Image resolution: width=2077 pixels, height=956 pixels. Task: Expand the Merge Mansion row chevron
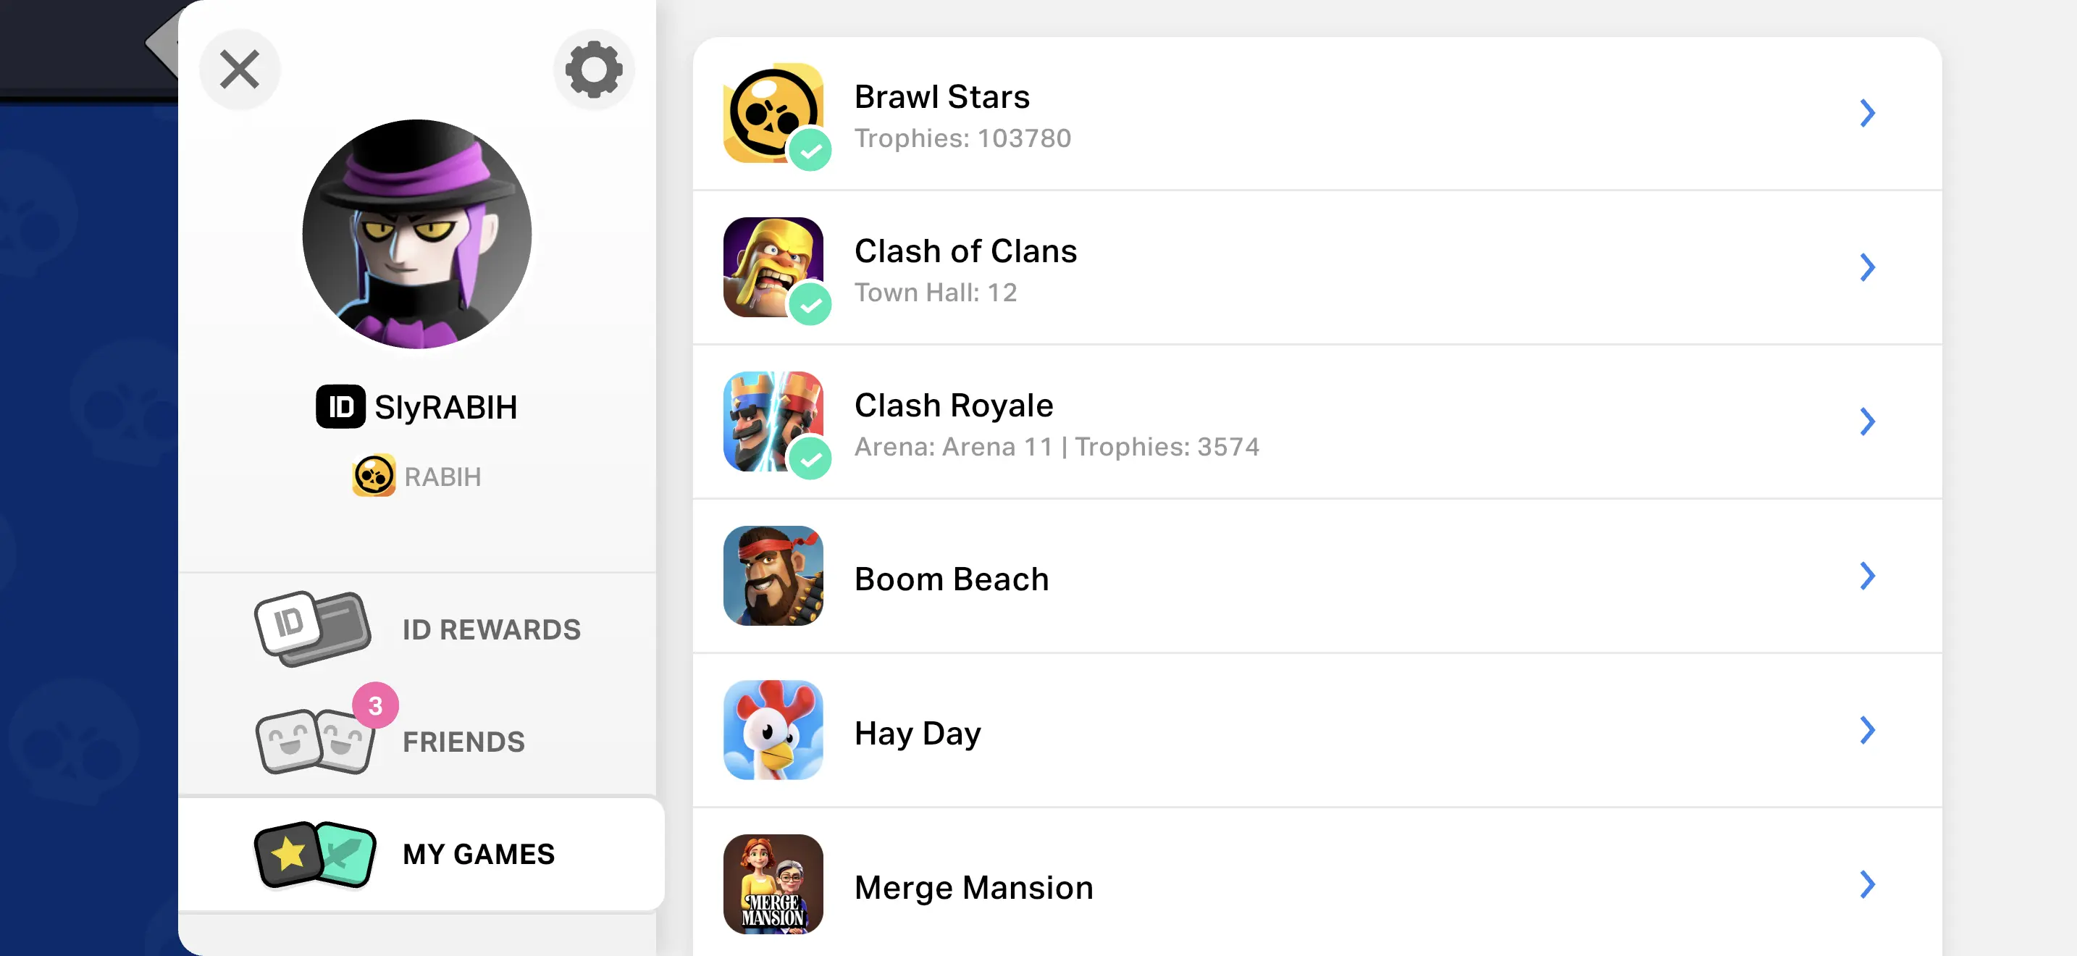pyautogui.click(x=1866, y=884)
